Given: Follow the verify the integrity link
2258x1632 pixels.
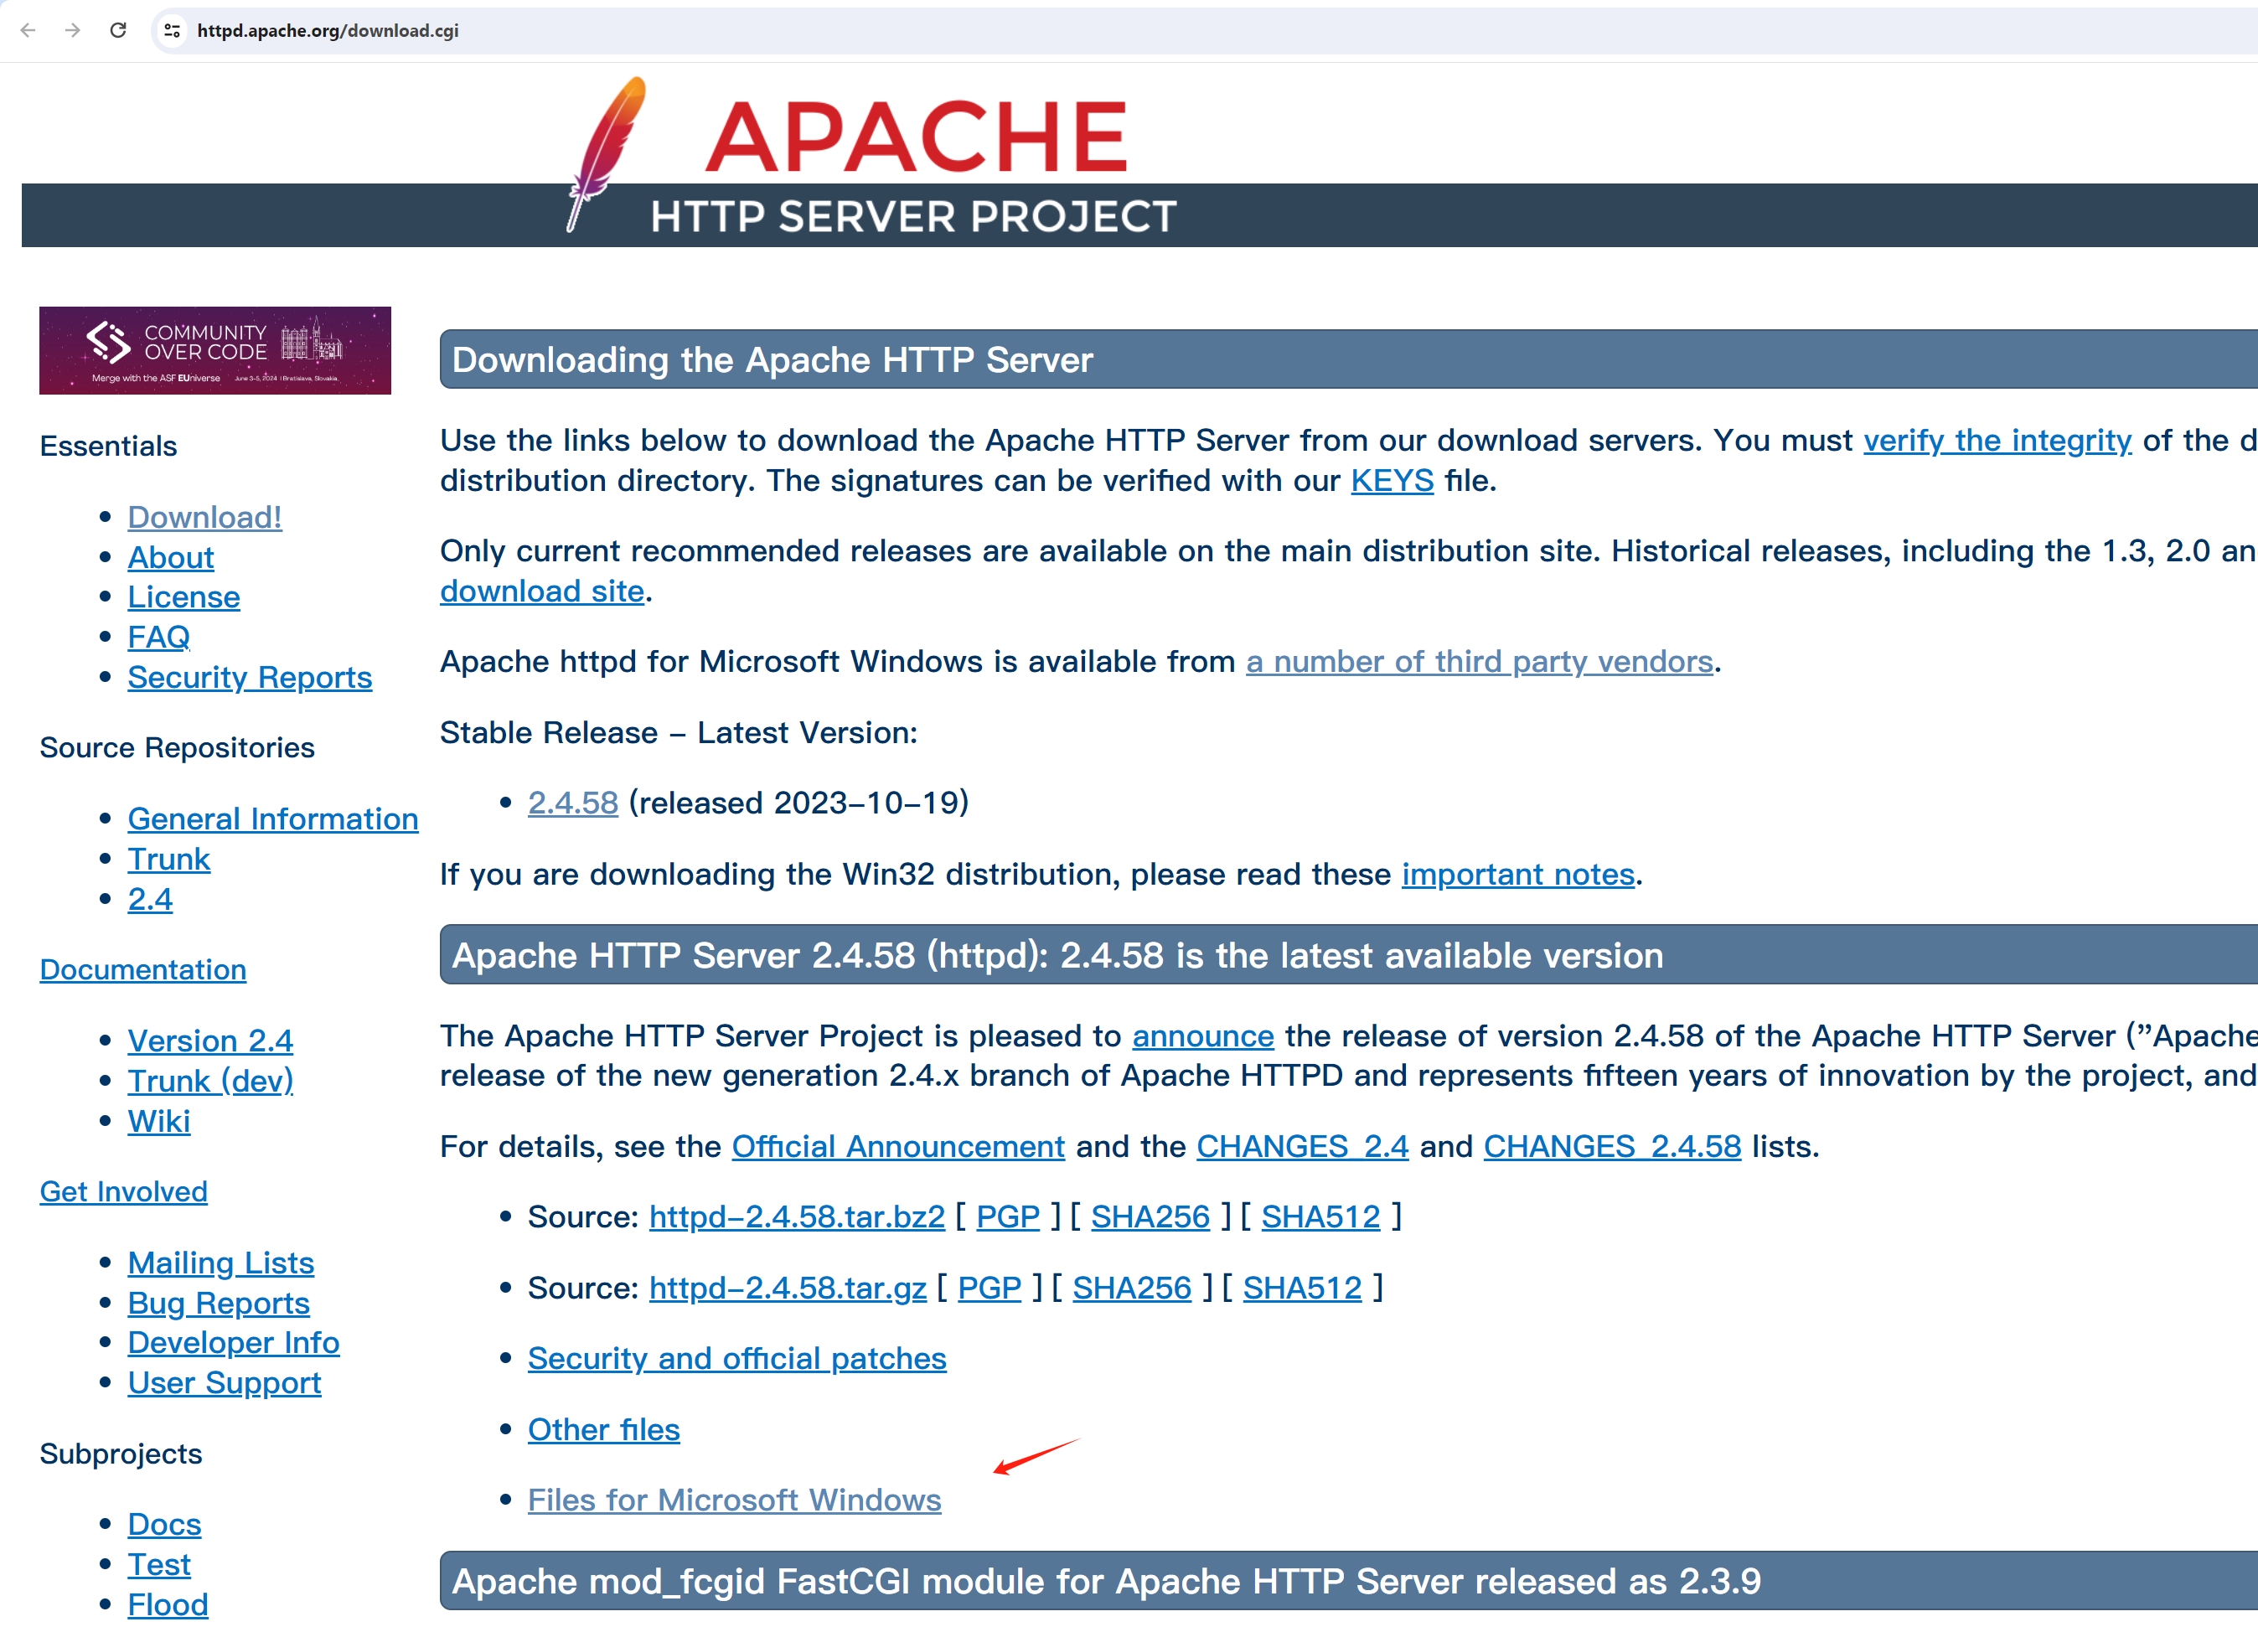Looking at the screenshot, I should (x=1997, y=440).
